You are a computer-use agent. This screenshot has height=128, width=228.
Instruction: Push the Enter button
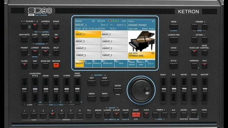point(118,90)
